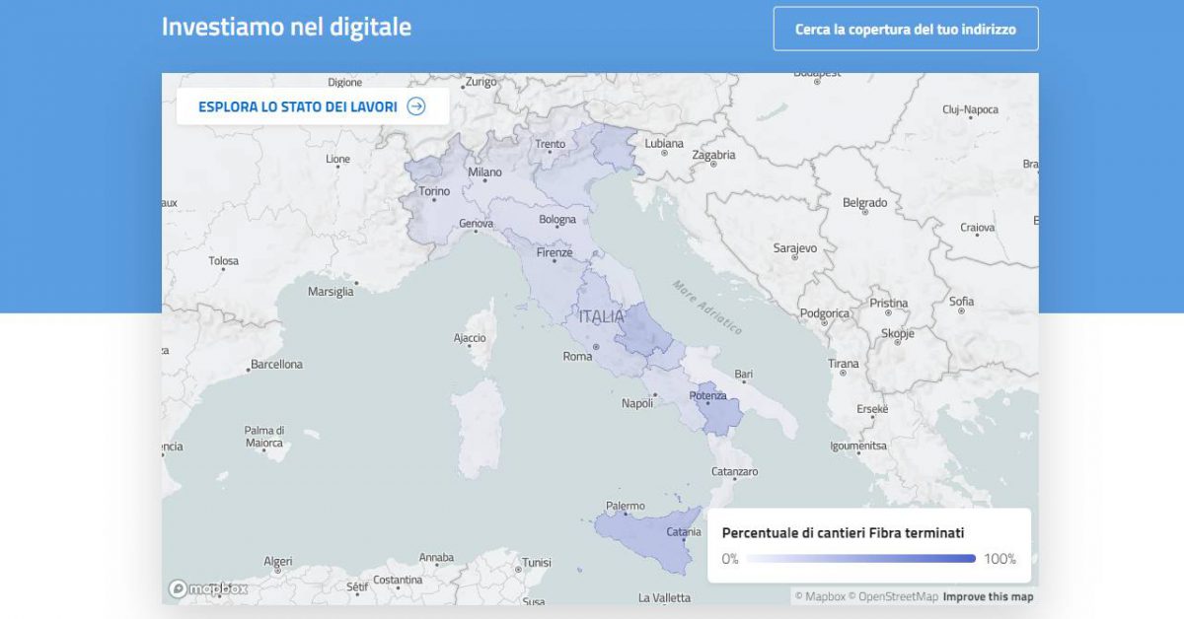Screen dimensions: 1184x619
Task: Click the 'Podgorica' city label
Action: click(x=824, y=313)
